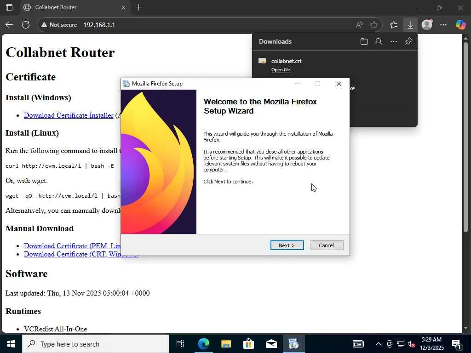Image resolution: width=471 pixels, height=353 pixels.
Task: Select Firefox installer taskbar icon
Action: (x=293, y=344)
